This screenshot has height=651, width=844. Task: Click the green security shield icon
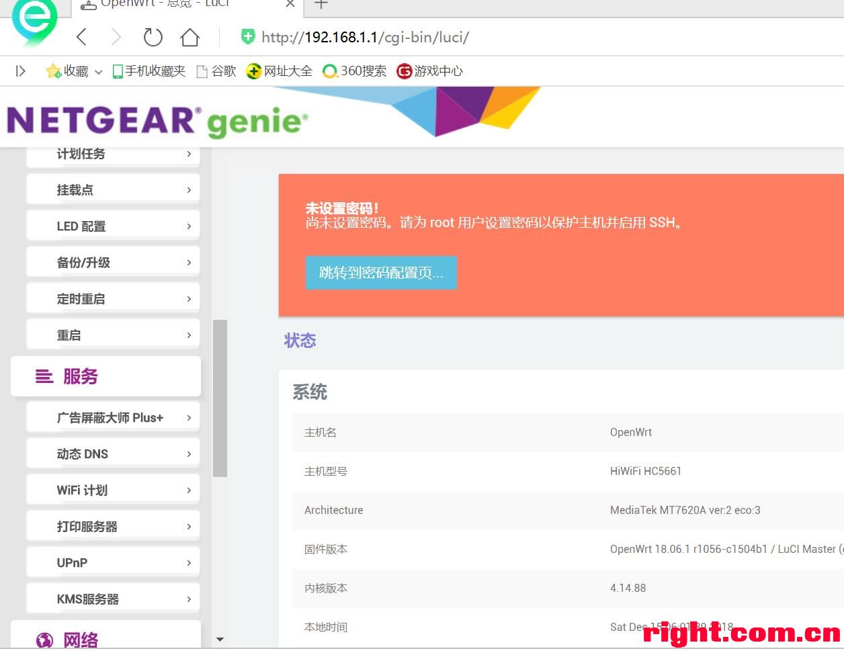(x=248, y=37)
